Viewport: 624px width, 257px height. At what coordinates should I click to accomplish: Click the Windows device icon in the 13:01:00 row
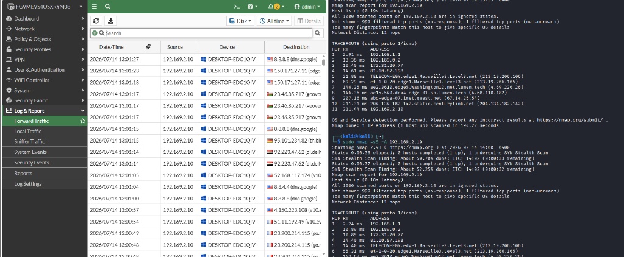tap(203, 198)
